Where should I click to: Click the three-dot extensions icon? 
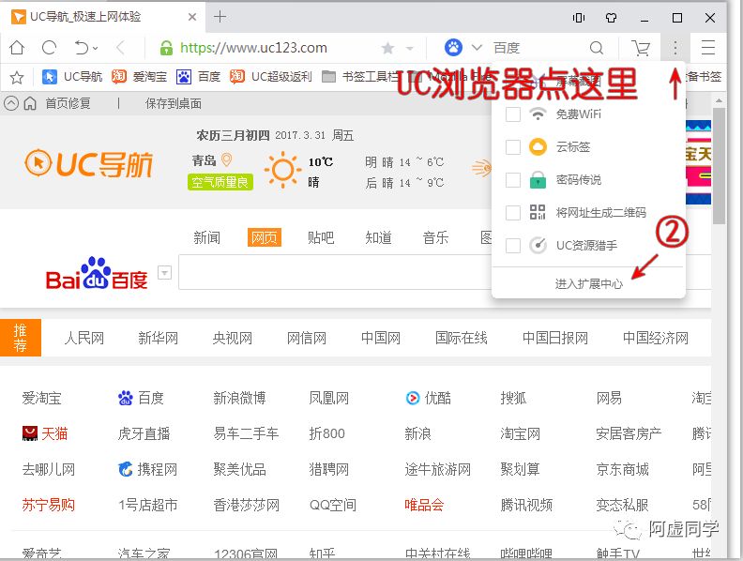(675, 48)
